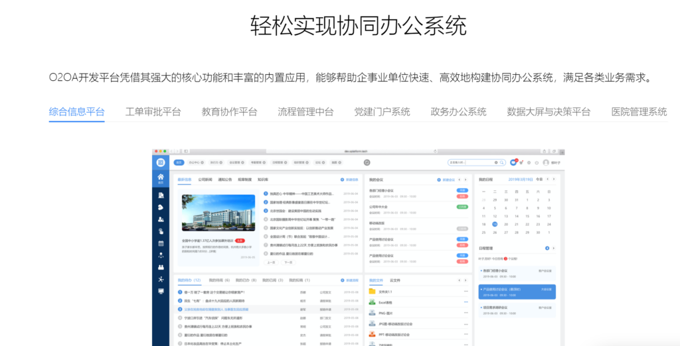This screenshot has height=346, width=680.
Task: Click the 上一页 button
Action: click(x=271, y=262)
